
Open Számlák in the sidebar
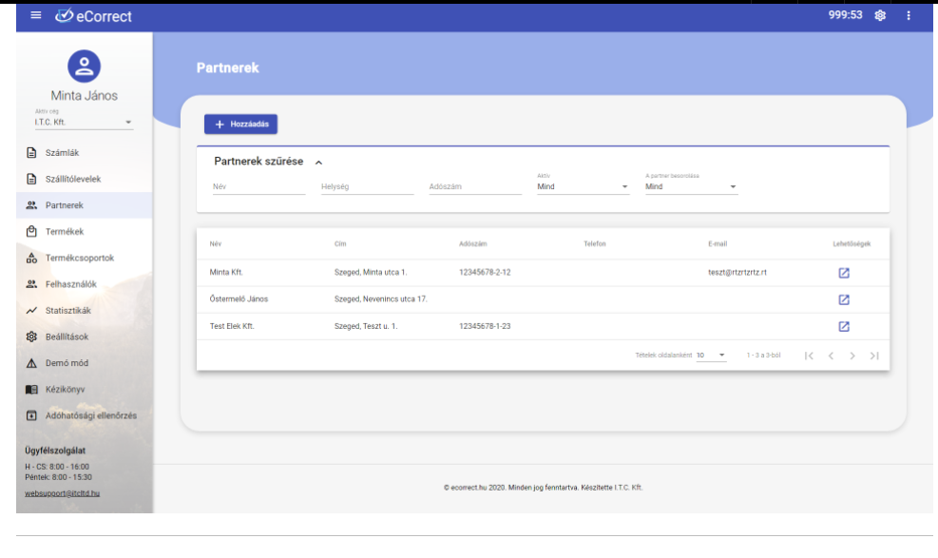coord(84,152)
